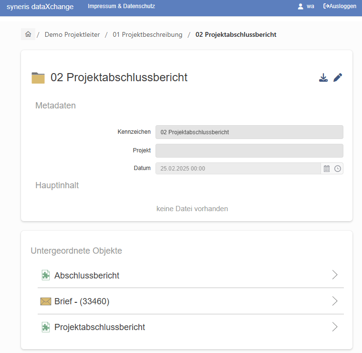
Task: Open the clock time picker in Datum field
Action: coord(338,169)
